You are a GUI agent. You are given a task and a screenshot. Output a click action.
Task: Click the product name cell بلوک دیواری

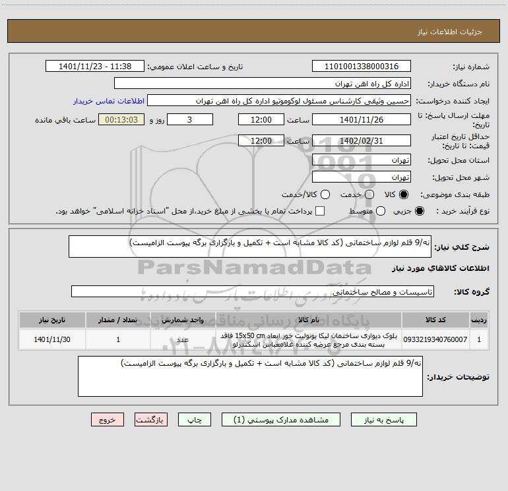[309, 339]
